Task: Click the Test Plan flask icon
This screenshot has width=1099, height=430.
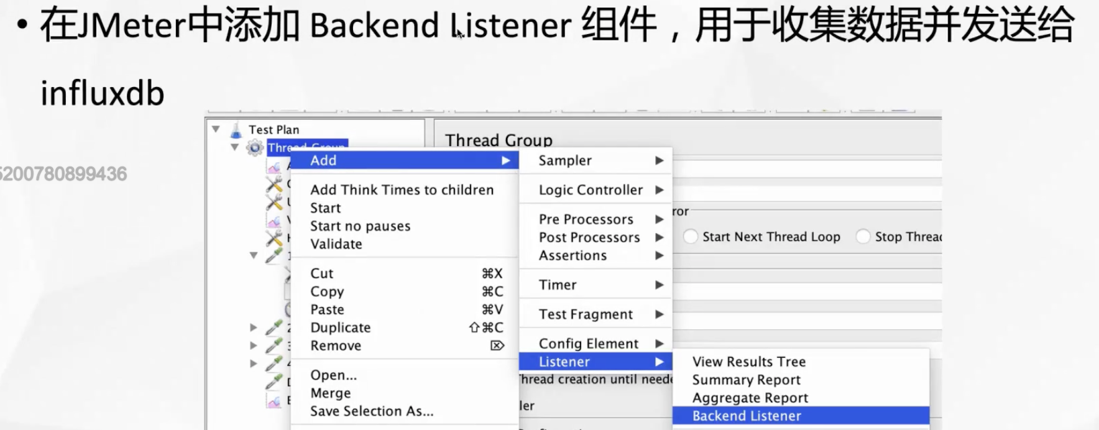Action: pos(236,130)
